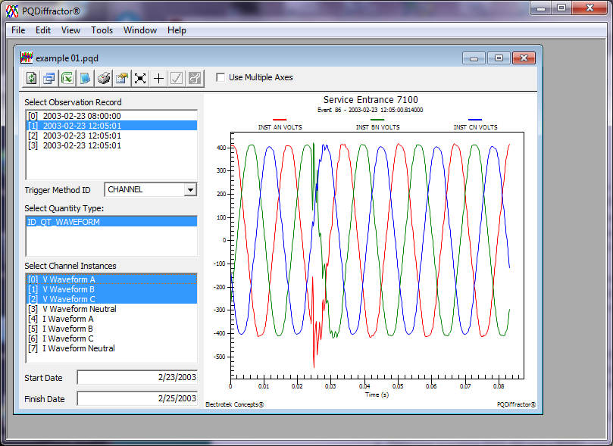Open the CHANNEL combo box
This screenshot has height=446, width=613.
[x=151, y=190]
